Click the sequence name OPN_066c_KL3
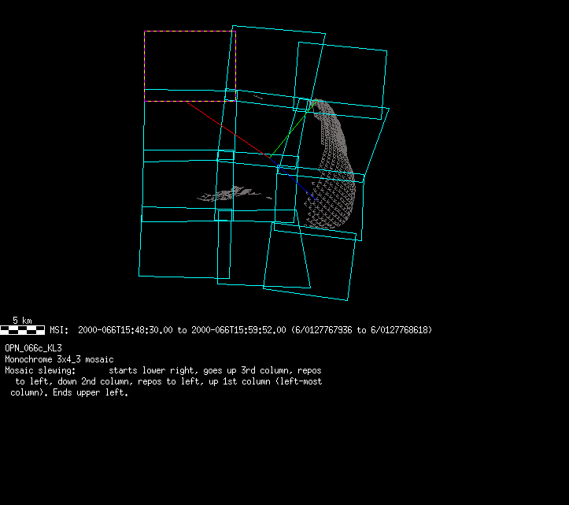This screenshot has height=505, width=569. 33,348
